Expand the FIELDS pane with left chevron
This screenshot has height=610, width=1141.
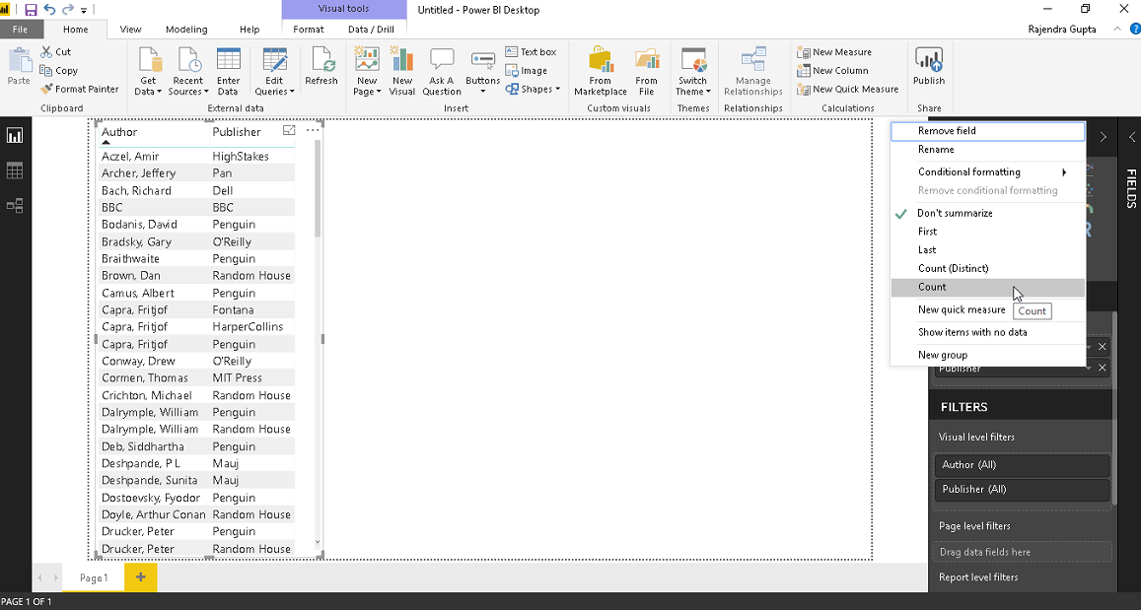(x=1132, y=137)
